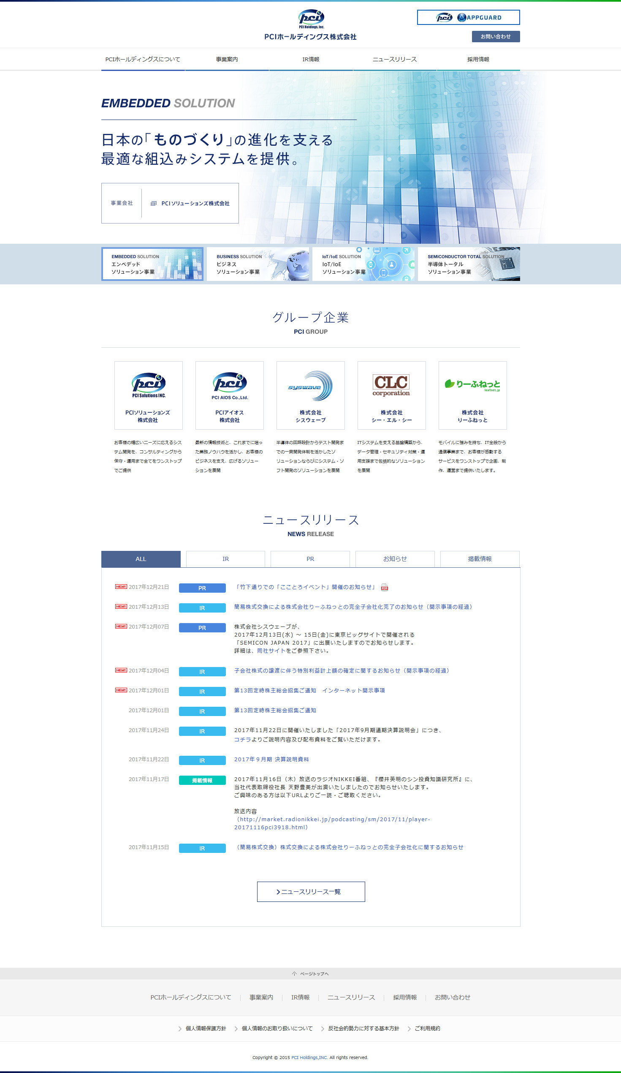Switch to the ALL news tab
Image resolution: width=621 pixels, height=1073 pixels.
coord(141,559)
